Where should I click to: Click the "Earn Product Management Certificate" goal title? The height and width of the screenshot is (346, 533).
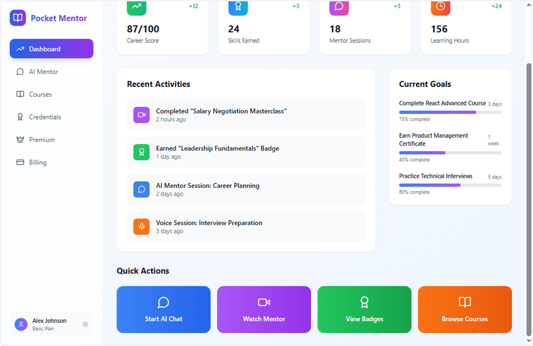[434, 139]
